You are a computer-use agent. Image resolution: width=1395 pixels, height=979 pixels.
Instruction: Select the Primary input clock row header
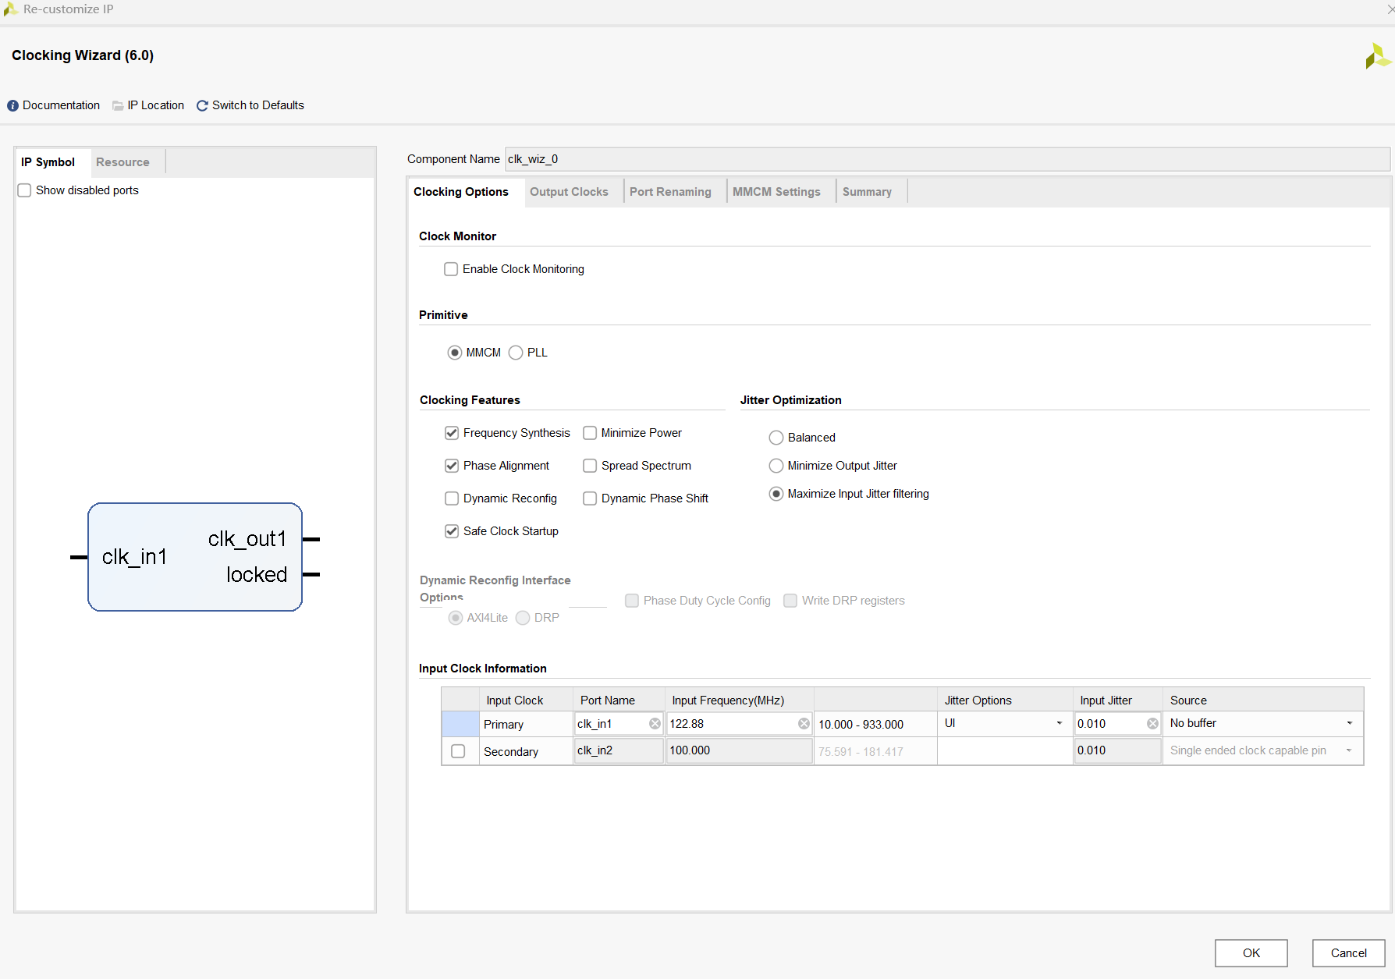pos(460,724)
